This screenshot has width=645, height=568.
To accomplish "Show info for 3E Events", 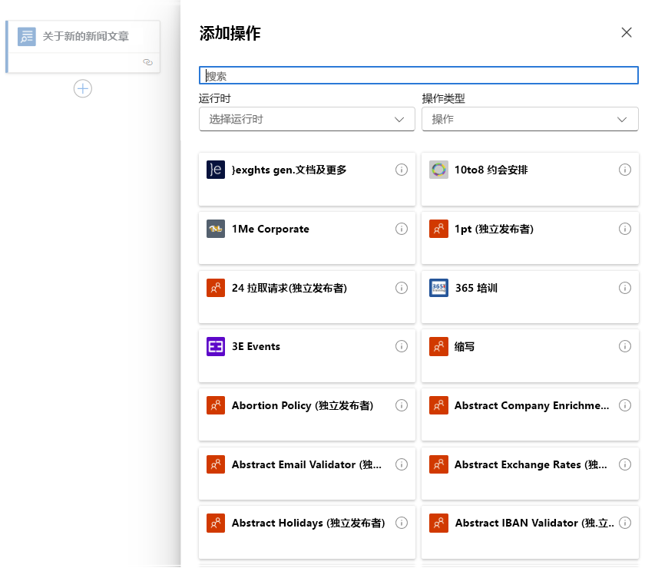I will coord(402,346).
